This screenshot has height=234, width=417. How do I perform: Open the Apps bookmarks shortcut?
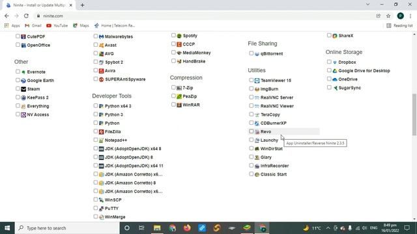click(12, 25)
